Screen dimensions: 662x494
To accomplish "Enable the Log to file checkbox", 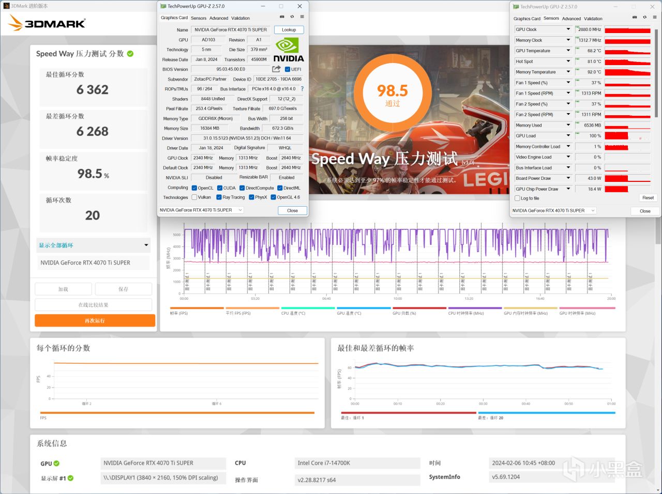I will click(x=517, y=198).
